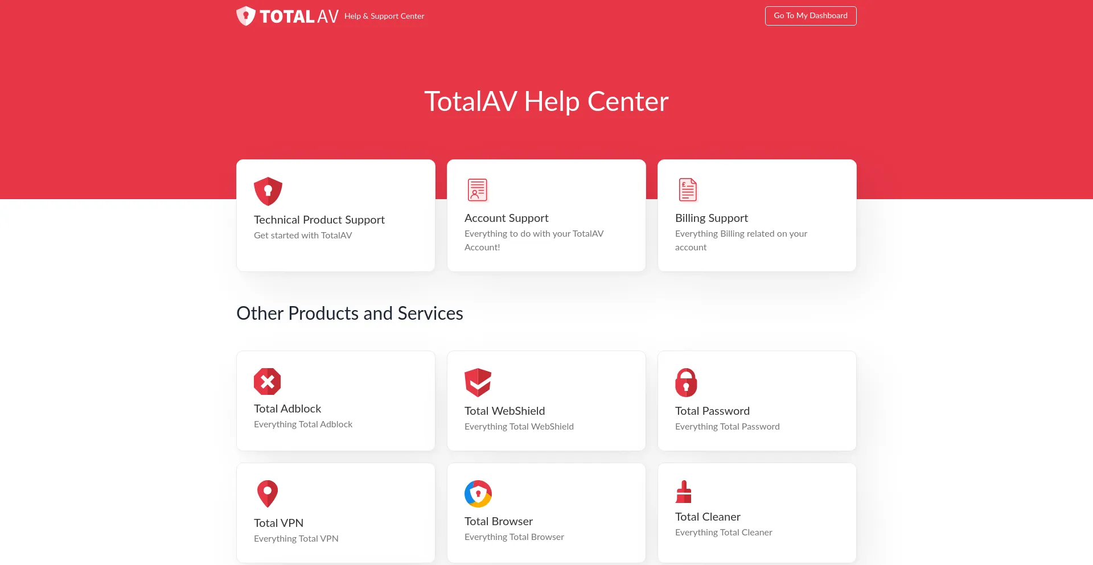The image size is (1093, 565).
Task: Click the Technical Product Support shield icon
Action: [268, 191]
